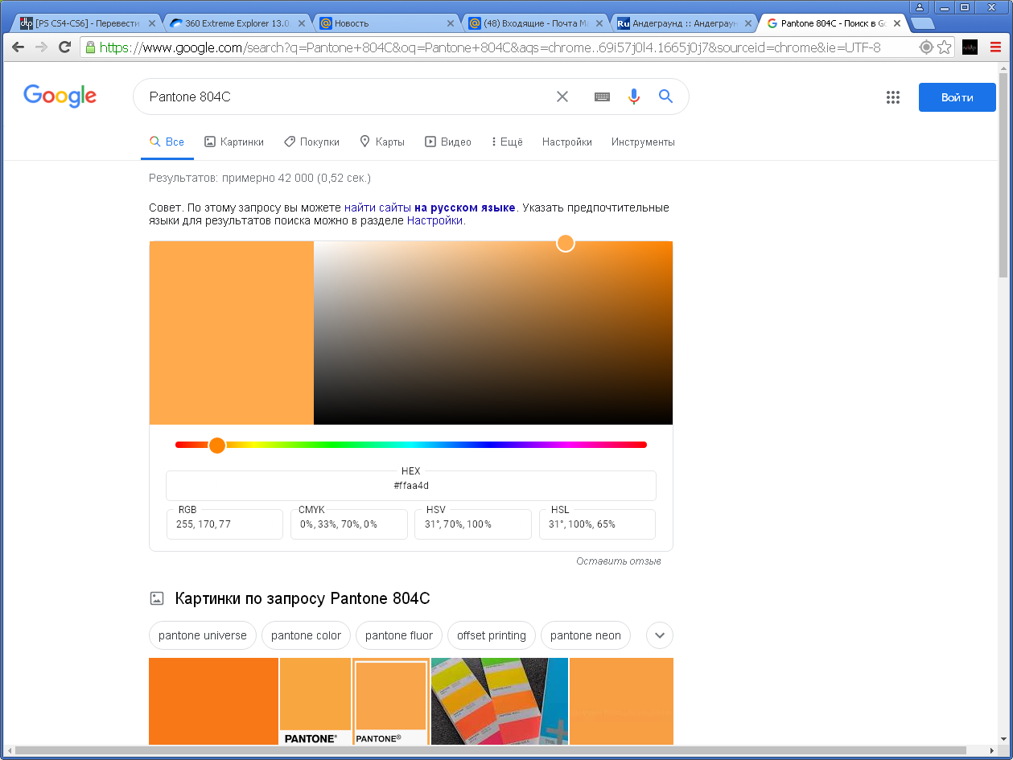The image size is (1013, 760).
Task: Open the Google Apps grid icon
Action: pos(893,97)
